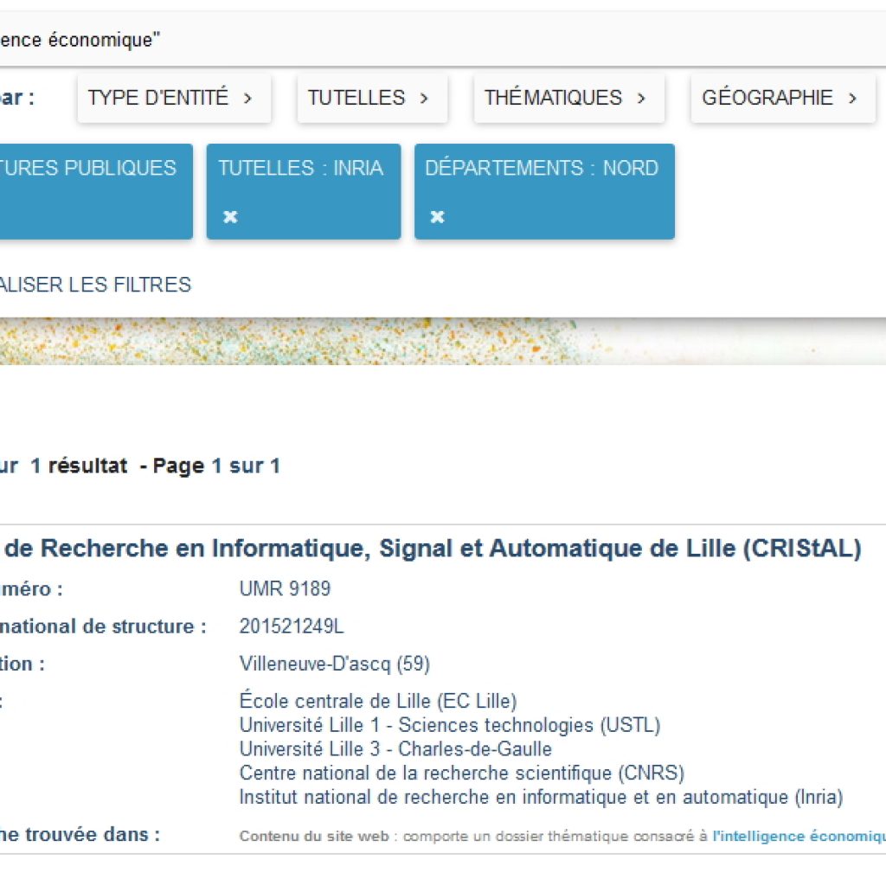Viewport: 886px width, 886px height.
Task: Remove the Tutelles : Inria filter
Action: [230, 216]
